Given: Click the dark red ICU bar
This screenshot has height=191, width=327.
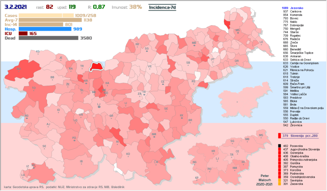Looking at the screenshot, I should click(23, 33).
